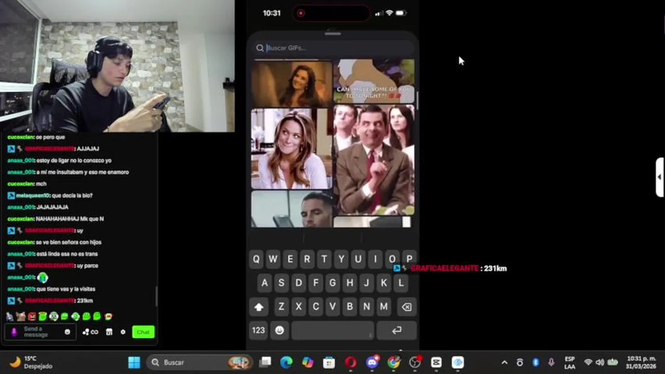Screen dimensions: 665x374
Task: Open the network tray icon
Action: pos(588,363)
